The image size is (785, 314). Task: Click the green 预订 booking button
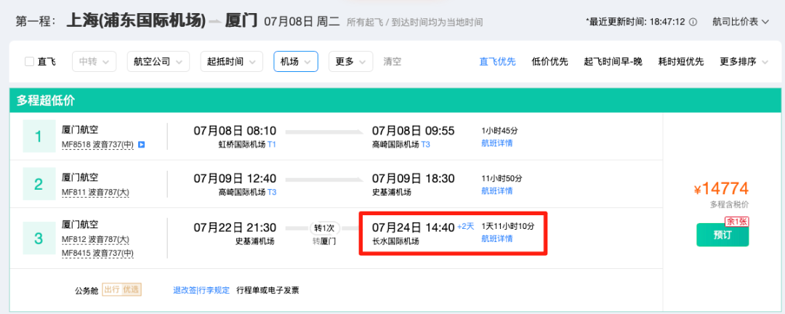pos(722,235)
